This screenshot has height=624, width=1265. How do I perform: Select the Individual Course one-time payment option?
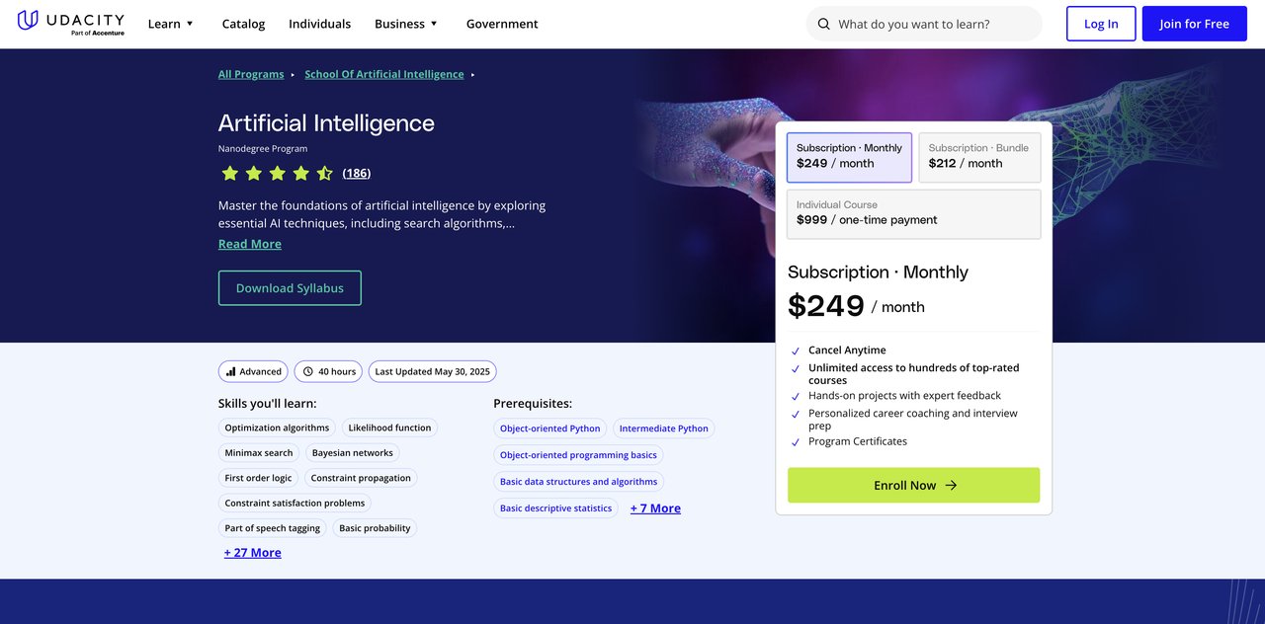[x=913, y=213]
